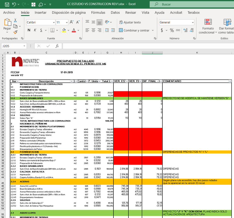
Task: Click the Format Painter brush icon
Action: (15, 32)
